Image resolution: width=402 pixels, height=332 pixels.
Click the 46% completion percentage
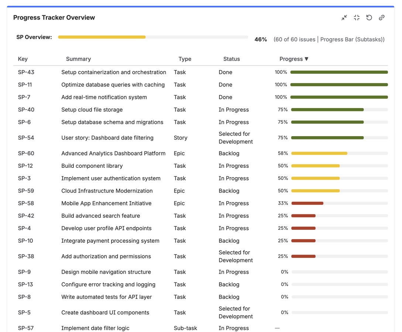click(261, 39)
